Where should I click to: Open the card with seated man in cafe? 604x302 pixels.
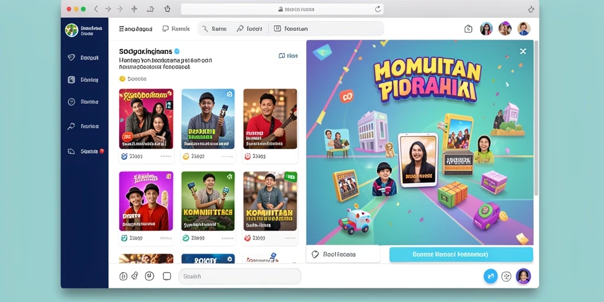(x=270, y=201)
